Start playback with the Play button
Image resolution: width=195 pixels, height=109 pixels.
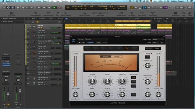(x=54, y=8)
